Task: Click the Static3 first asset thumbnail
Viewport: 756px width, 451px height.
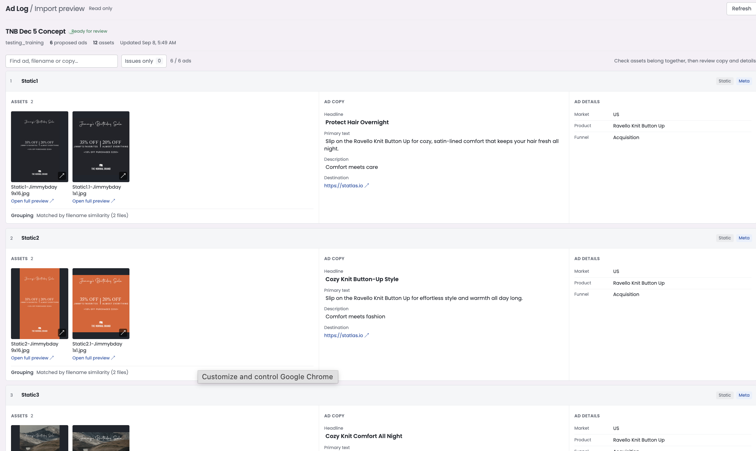Action: [39, 438]
